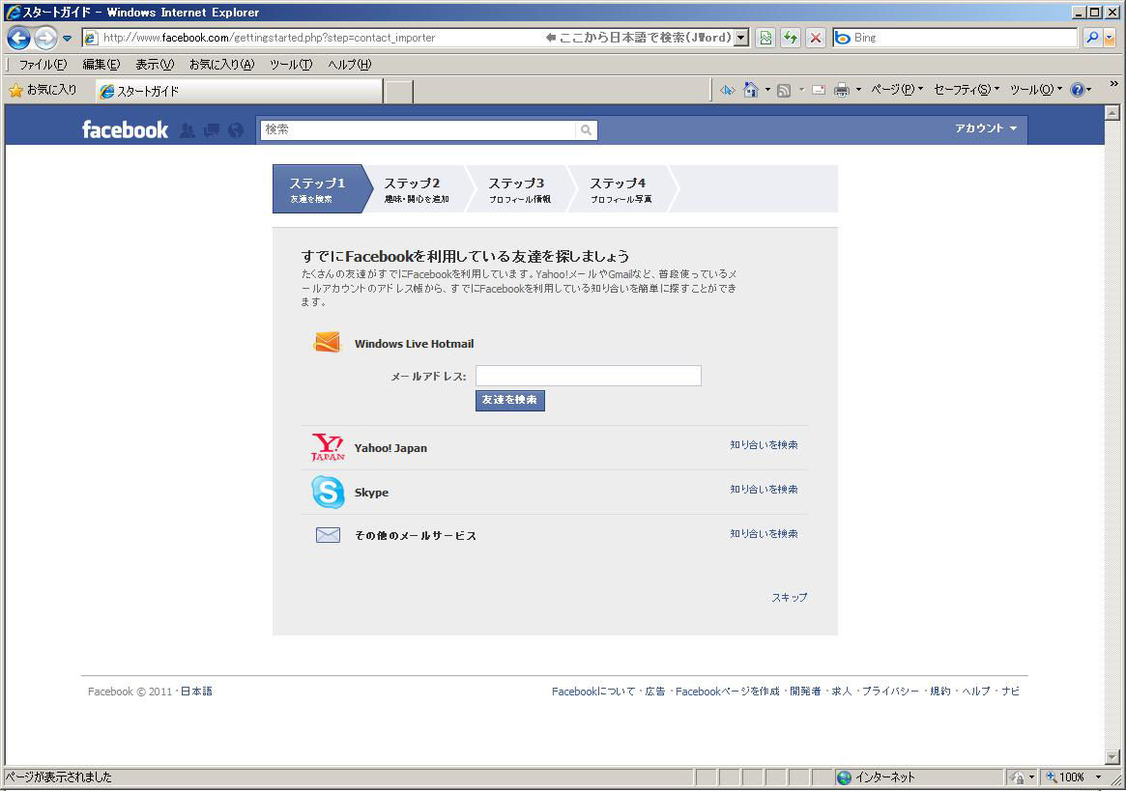Click 知り合いを検索 link for Yahoo! Japan
The image size is (1126, 791).
click(765, 445)
